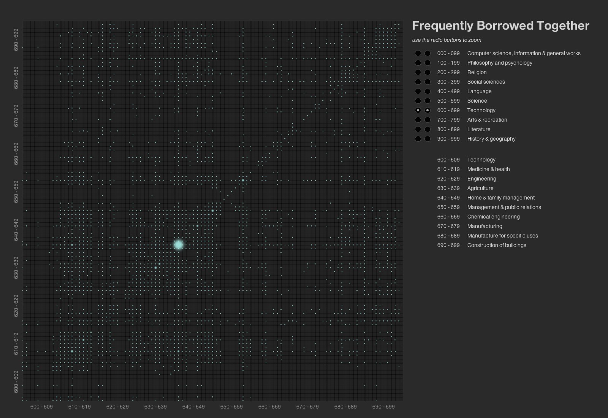Click the 'Construction of buildings' legend entry

[496, 245]
